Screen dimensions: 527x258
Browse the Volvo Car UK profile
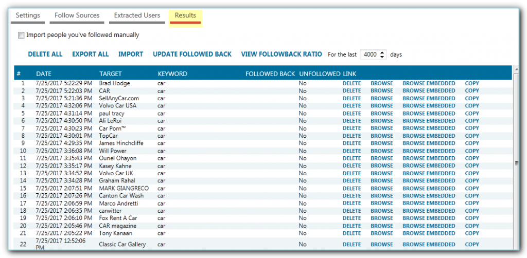point(382,173)
